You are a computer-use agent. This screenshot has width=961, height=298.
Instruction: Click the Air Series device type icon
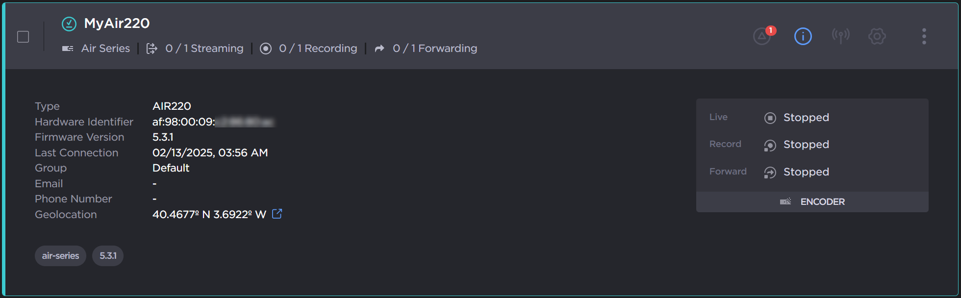click(68, 49)
